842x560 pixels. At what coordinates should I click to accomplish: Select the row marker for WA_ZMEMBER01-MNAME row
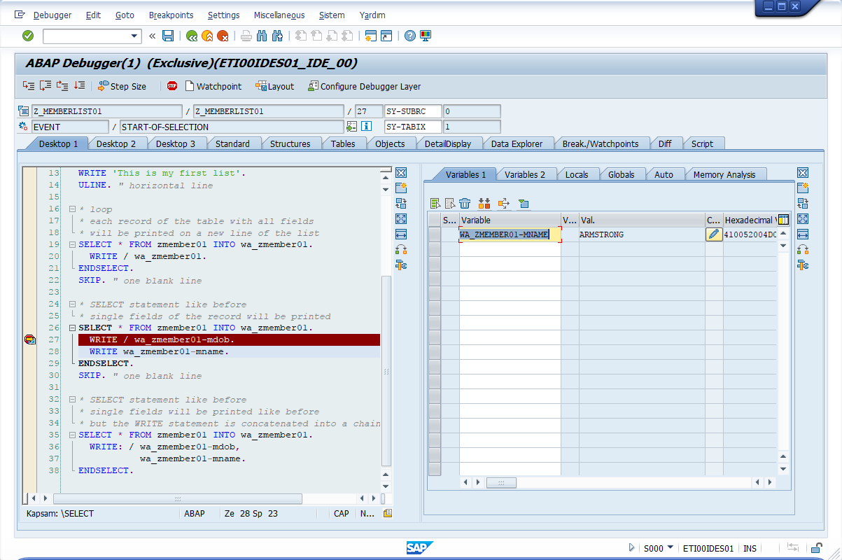[435, 235]
